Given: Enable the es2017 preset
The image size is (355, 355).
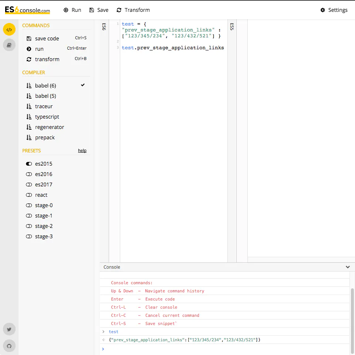Looking at the screenshot, I should (x=29, y=185).
